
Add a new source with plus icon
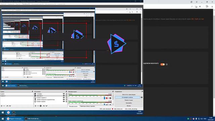[x=35, y=106]
